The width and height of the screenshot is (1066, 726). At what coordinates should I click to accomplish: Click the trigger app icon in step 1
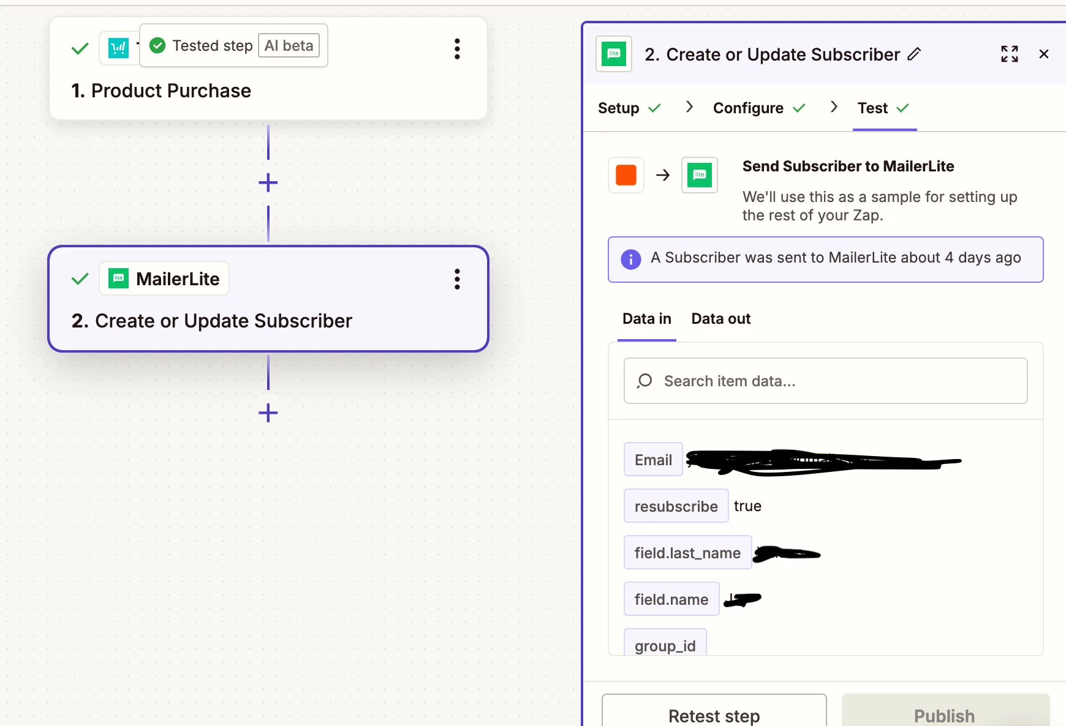coord(118,48)
